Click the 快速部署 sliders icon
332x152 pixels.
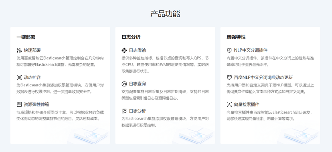pyautogui.click(x=19, y=50)
